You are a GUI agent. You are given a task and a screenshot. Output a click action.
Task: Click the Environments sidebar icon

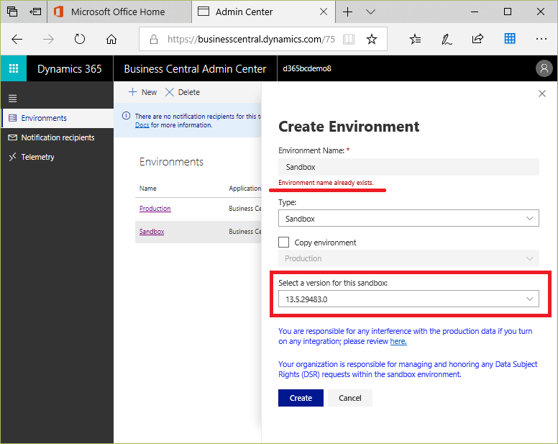point(12,118)
